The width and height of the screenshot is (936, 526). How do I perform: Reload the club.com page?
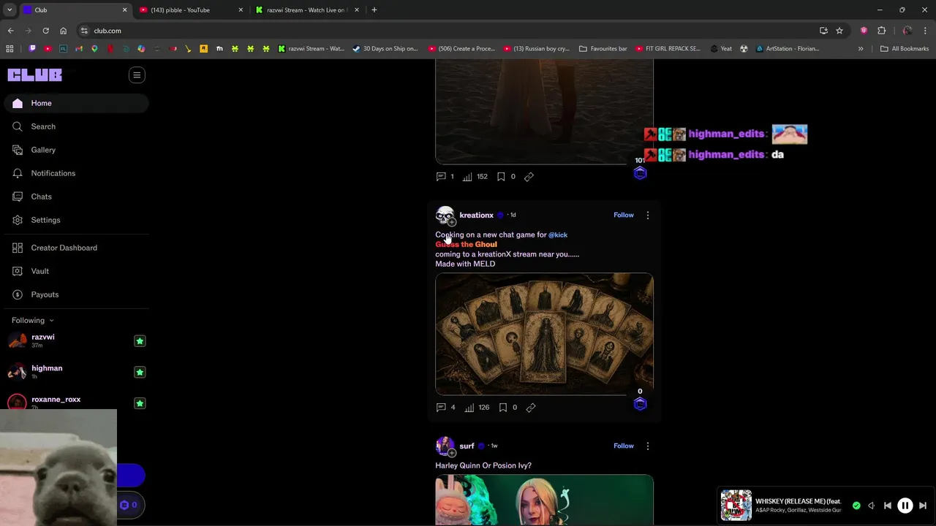pyautogui.click(x=45, y=31)
